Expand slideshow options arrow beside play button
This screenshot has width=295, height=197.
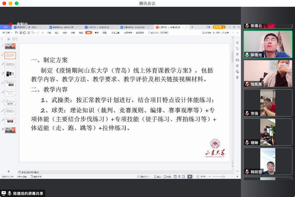(194, 177)
